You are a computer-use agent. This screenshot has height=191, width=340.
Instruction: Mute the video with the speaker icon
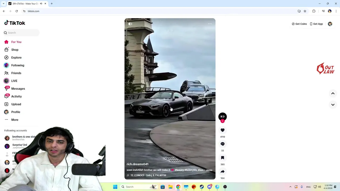130,24
